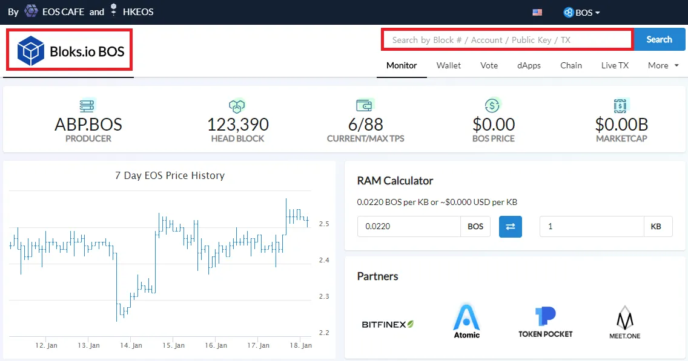Open the EOS CAFE link

[63, 12]
